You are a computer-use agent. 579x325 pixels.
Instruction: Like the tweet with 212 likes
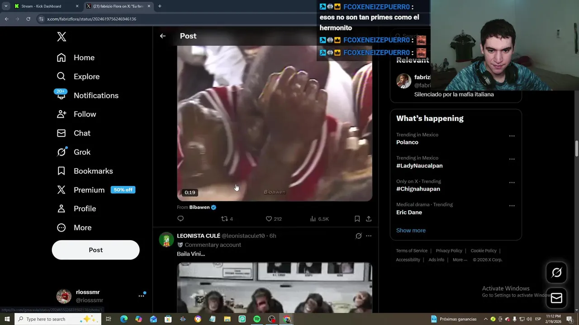tap(273, 219)
